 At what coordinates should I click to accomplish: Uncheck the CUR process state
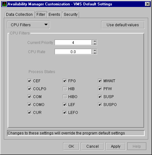(30, 113)
